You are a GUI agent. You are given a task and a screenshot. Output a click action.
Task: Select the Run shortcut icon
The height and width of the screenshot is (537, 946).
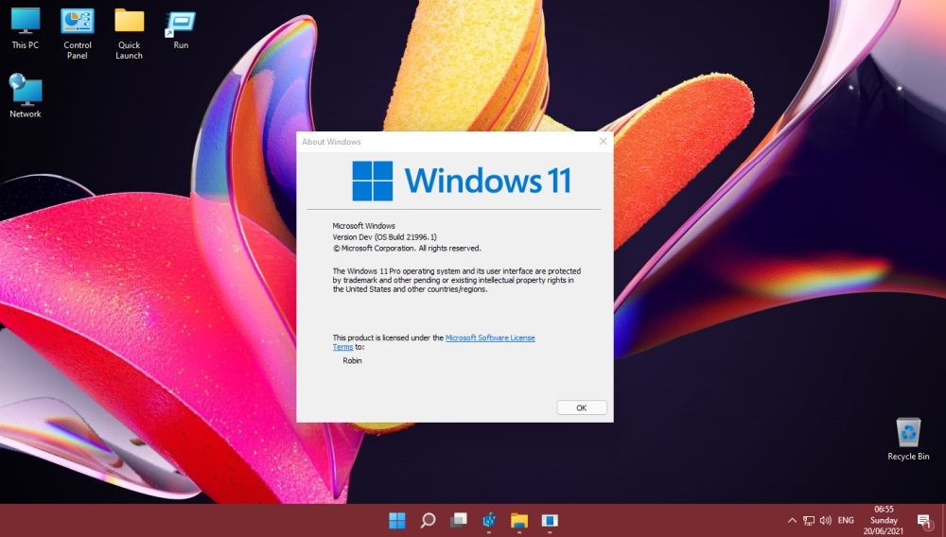[x=181, y=28]
